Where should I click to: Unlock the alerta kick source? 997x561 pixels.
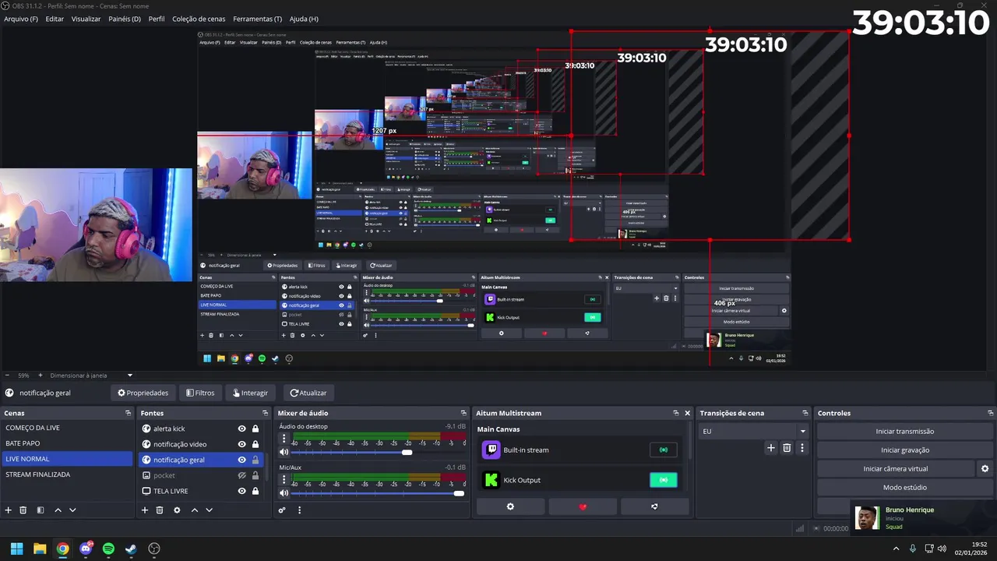(255, 429)
